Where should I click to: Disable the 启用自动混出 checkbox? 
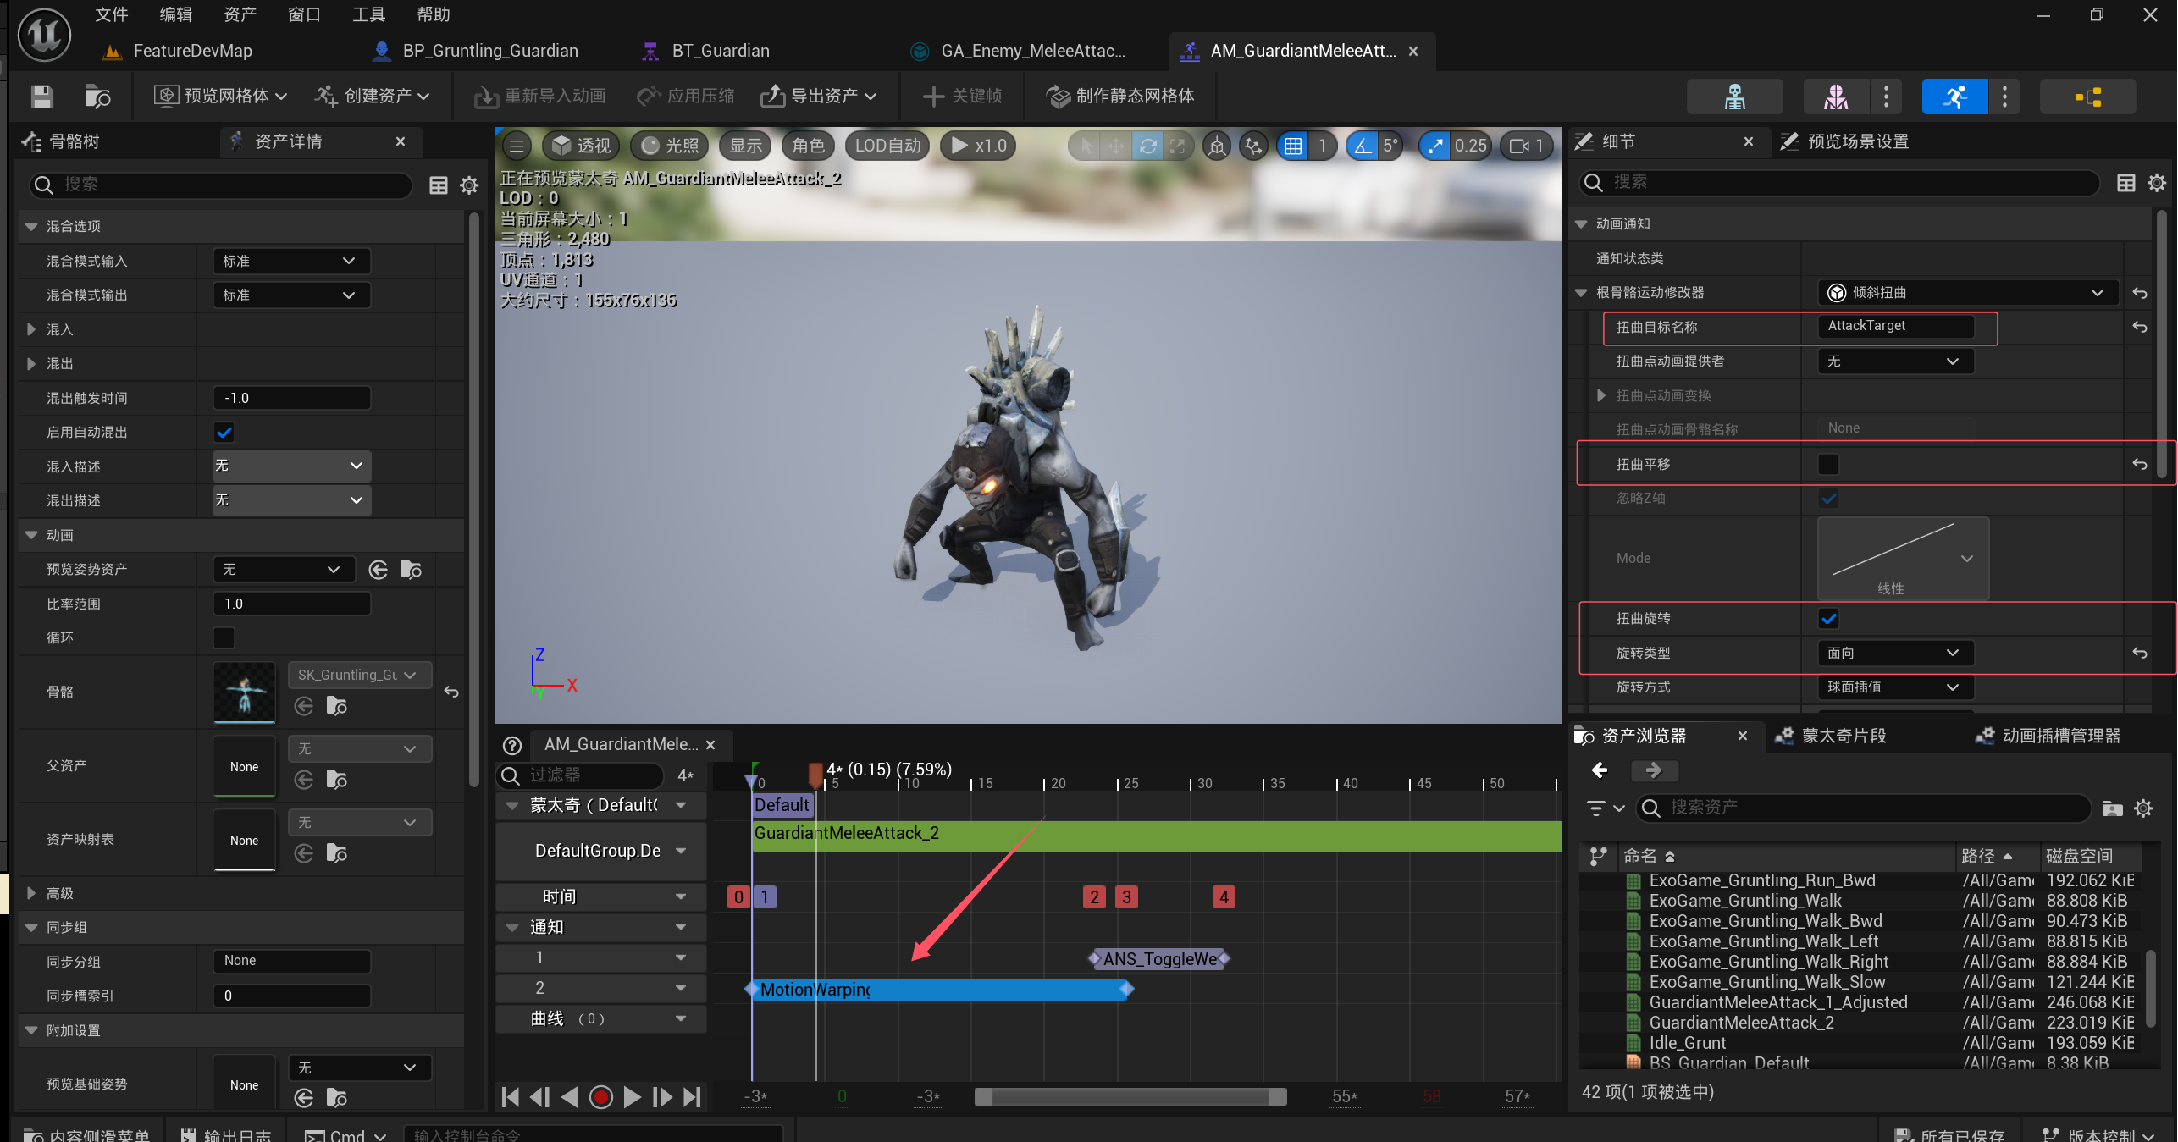click(x=224, y=433)
